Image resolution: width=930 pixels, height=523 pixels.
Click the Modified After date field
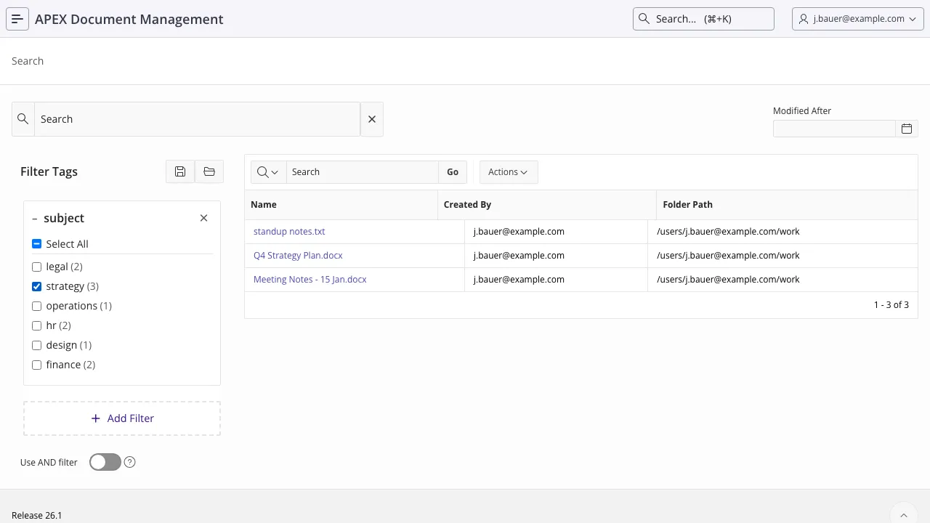[x=834, y=129]
